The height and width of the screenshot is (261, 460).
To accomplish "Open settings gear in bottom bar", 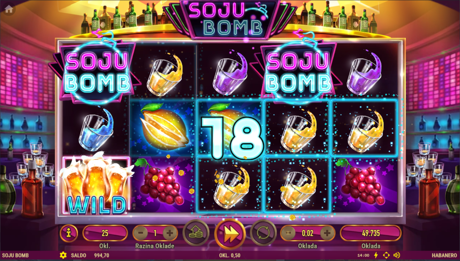I will [x=63, y=255].
